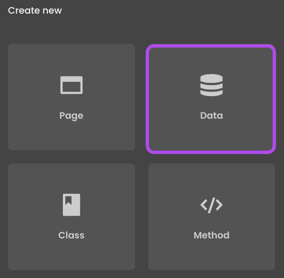
Task: Create a new Method tile
Action: pos(212,217)
